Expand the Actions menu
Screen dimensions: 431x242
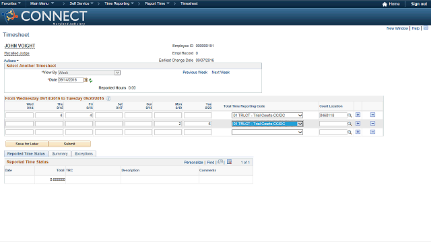point(11,61)
